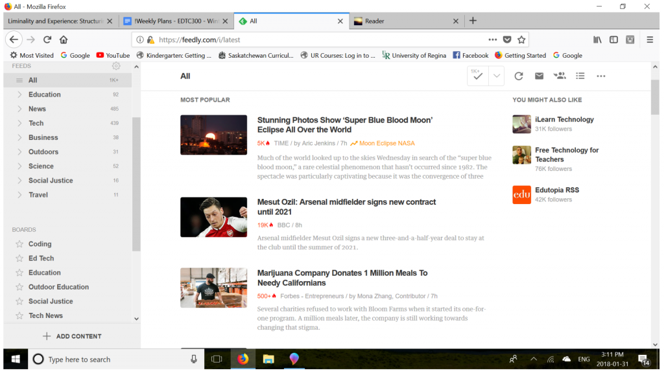Open Task View on taskbar
The image size is (664, 375).
(x=217, y=359)
